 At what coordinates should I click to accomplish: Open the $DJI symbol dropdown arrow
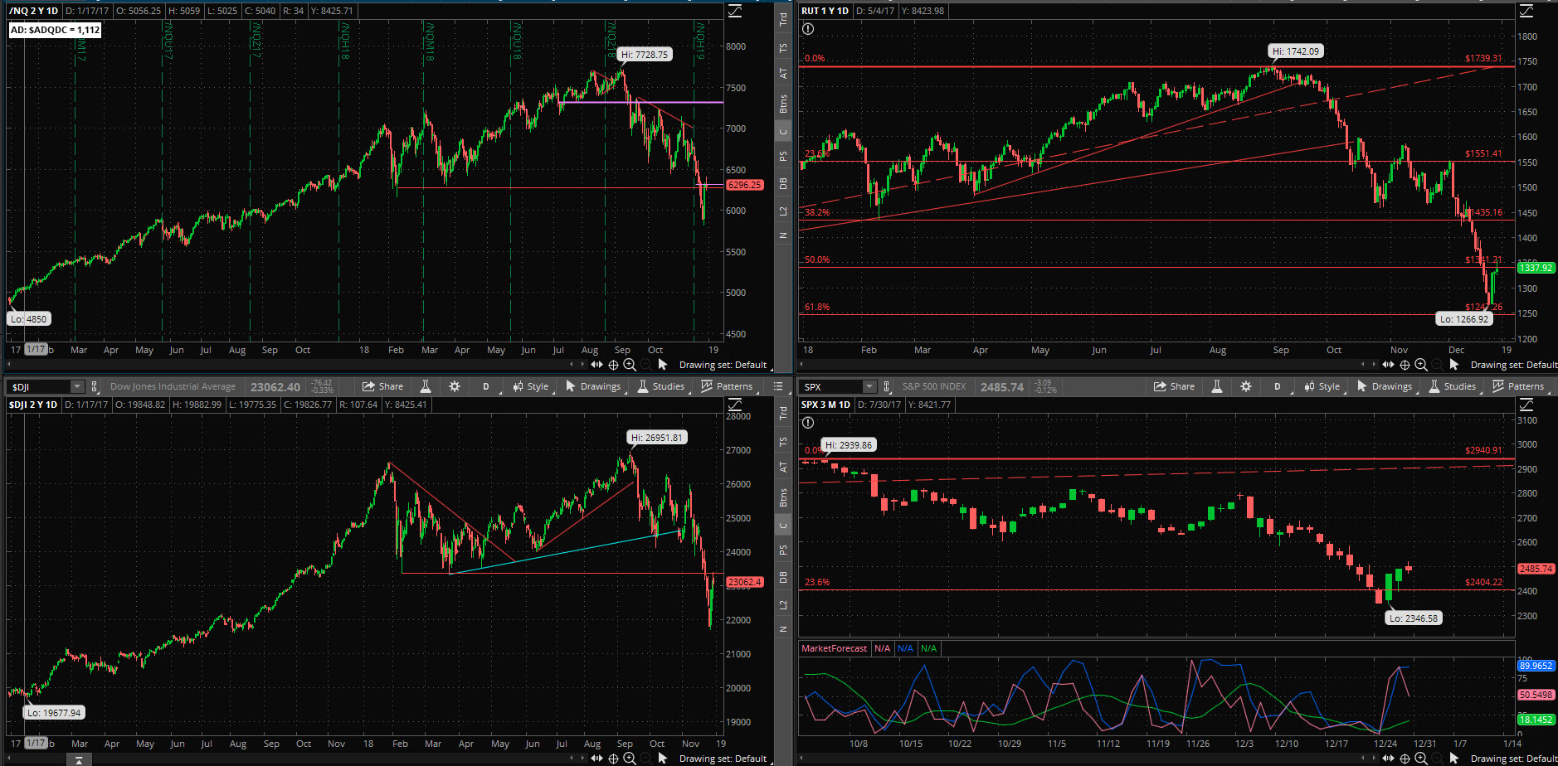77,386
